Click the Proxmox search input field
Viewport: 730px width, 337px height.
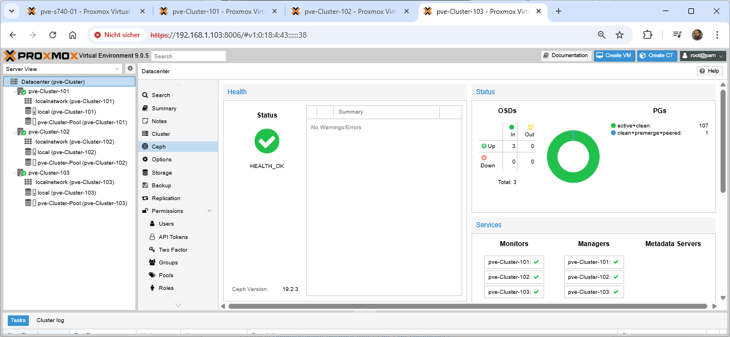(x=189, y=56)
